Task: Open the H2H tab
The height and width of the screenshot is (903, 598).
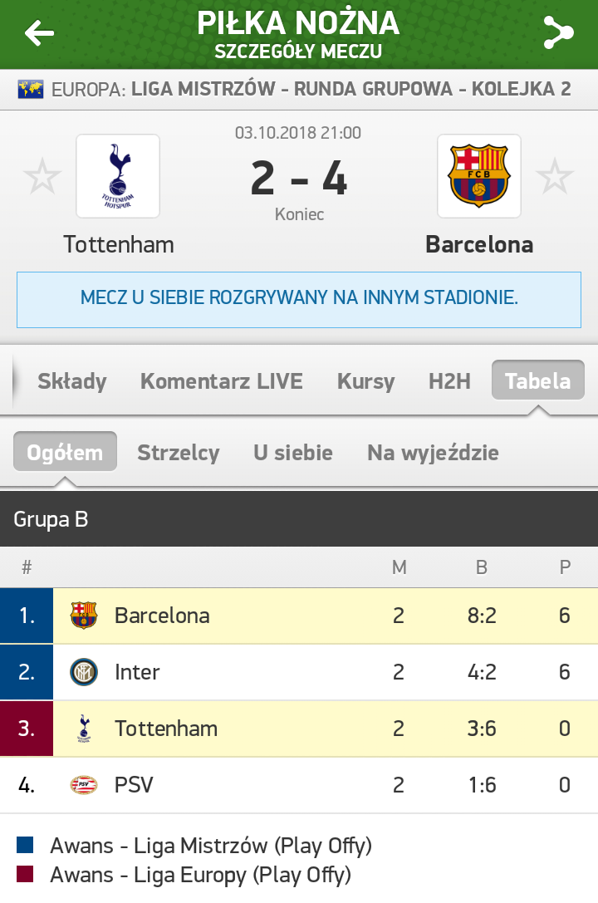Action: (x=449, y=380)
